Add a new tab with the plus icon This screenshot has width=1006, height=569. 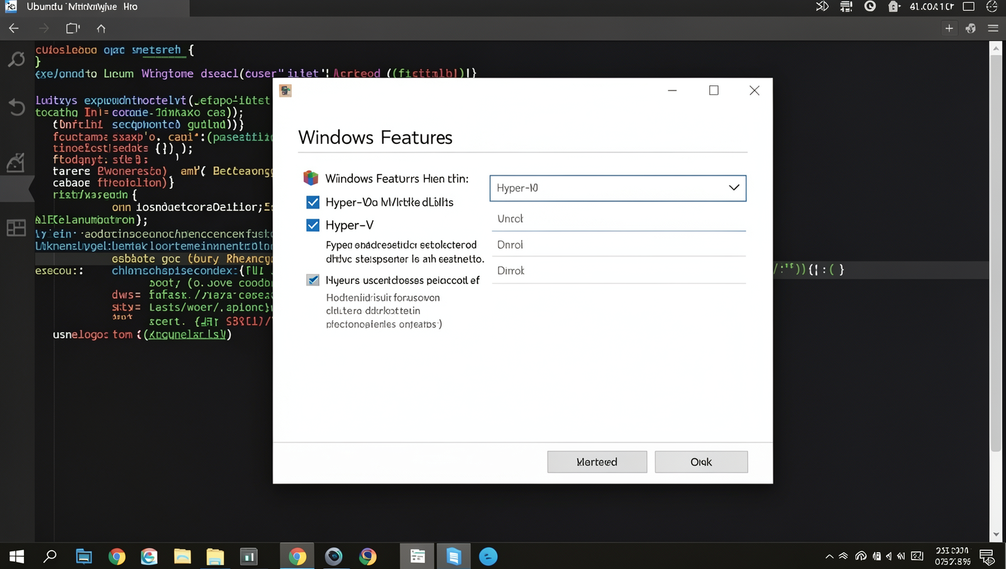click(949, 28)
